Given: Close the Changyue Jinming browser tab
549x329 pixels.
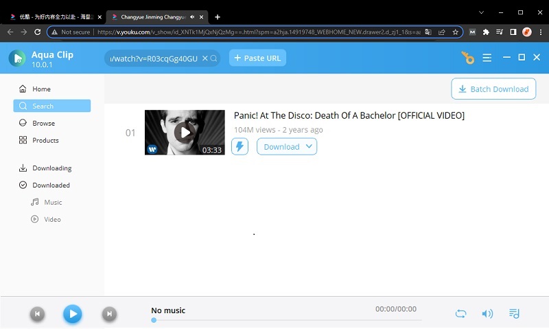Looking at the screenshot, I should [201, 16].
